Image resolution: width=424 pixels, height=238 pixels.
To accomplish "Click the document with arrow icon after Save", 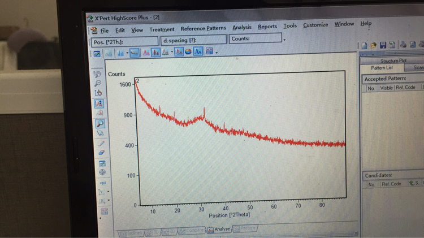I will point(392,45).
